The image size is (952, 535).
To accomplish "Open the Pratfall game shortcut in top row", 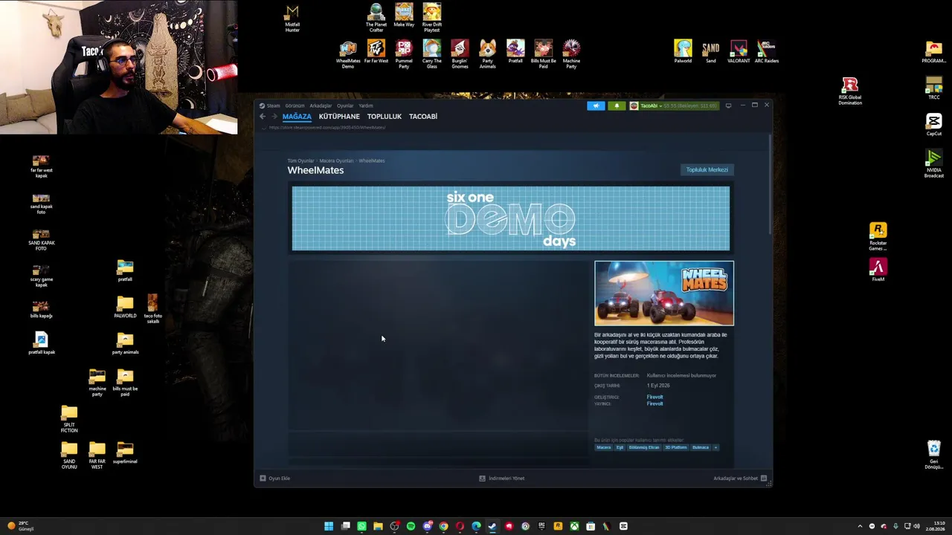I will coord(515,52).
